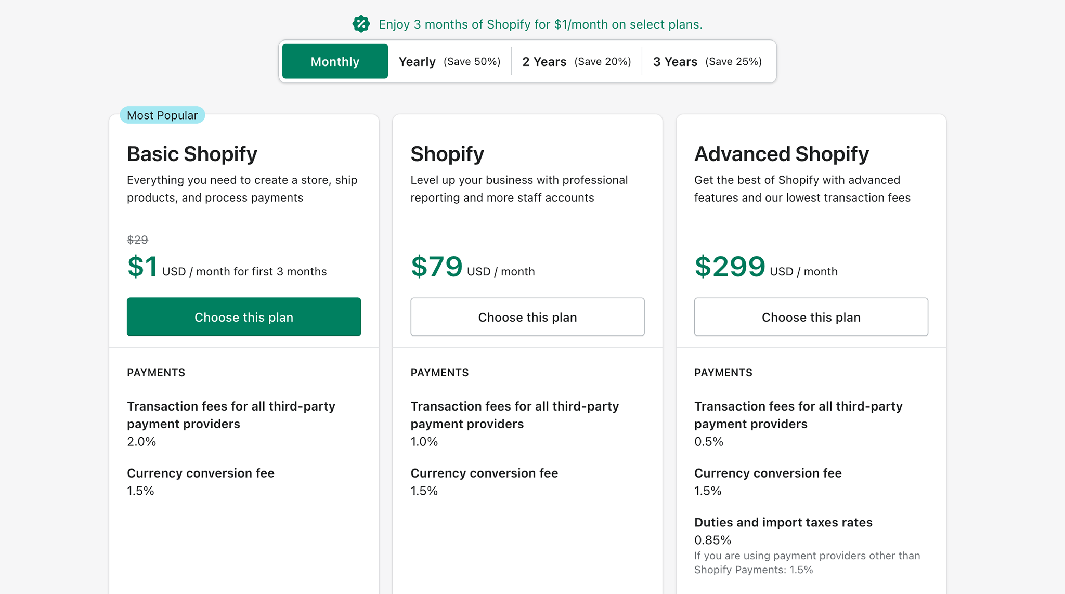Click the Advanced Shopify heading

click(x=781, y=153)
